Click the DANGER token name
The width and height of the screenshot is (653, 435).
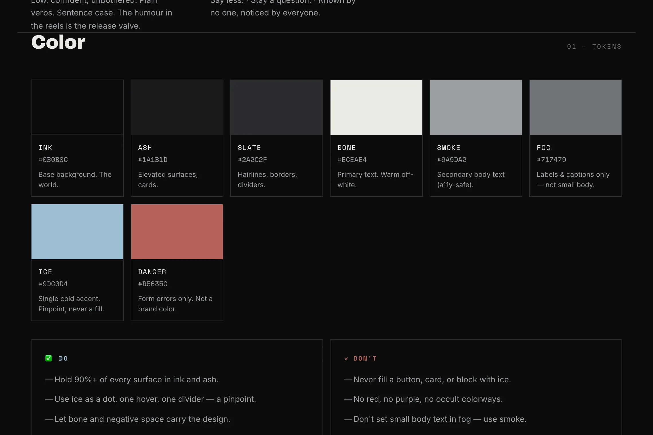(x=152, y=272)
